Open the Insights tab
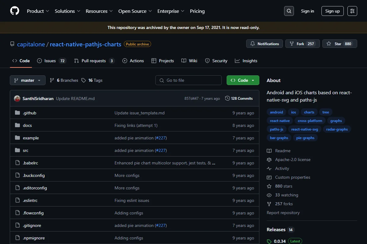The width and height of the screenshot is (367, 244). [x=246, y=61]
